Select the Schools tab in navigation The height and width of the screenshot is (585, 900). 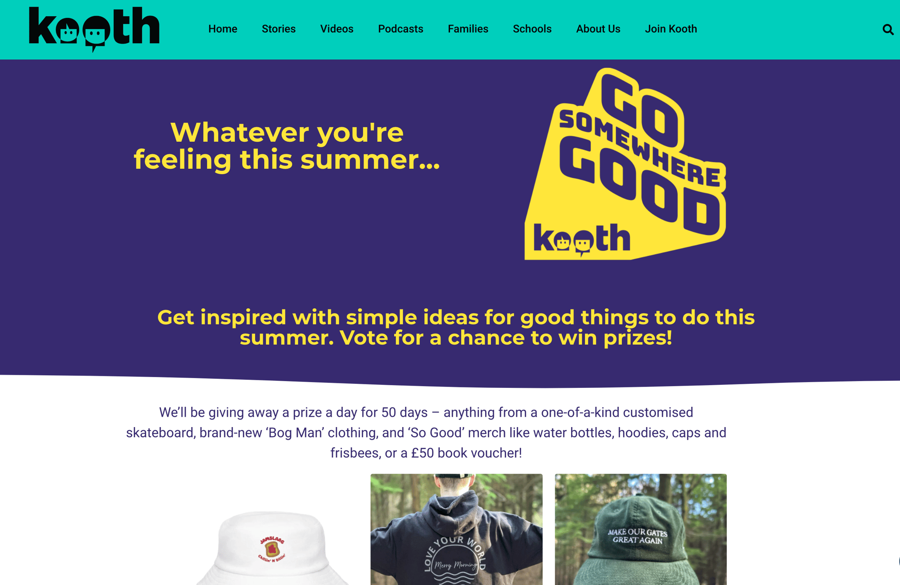[531, 28]
